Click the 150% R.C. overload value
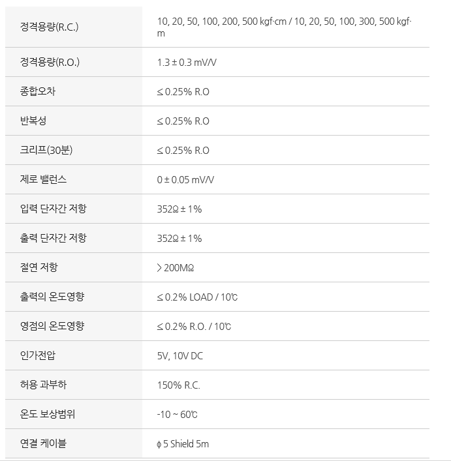The image size is (451, 461). [x=179, y=385]
